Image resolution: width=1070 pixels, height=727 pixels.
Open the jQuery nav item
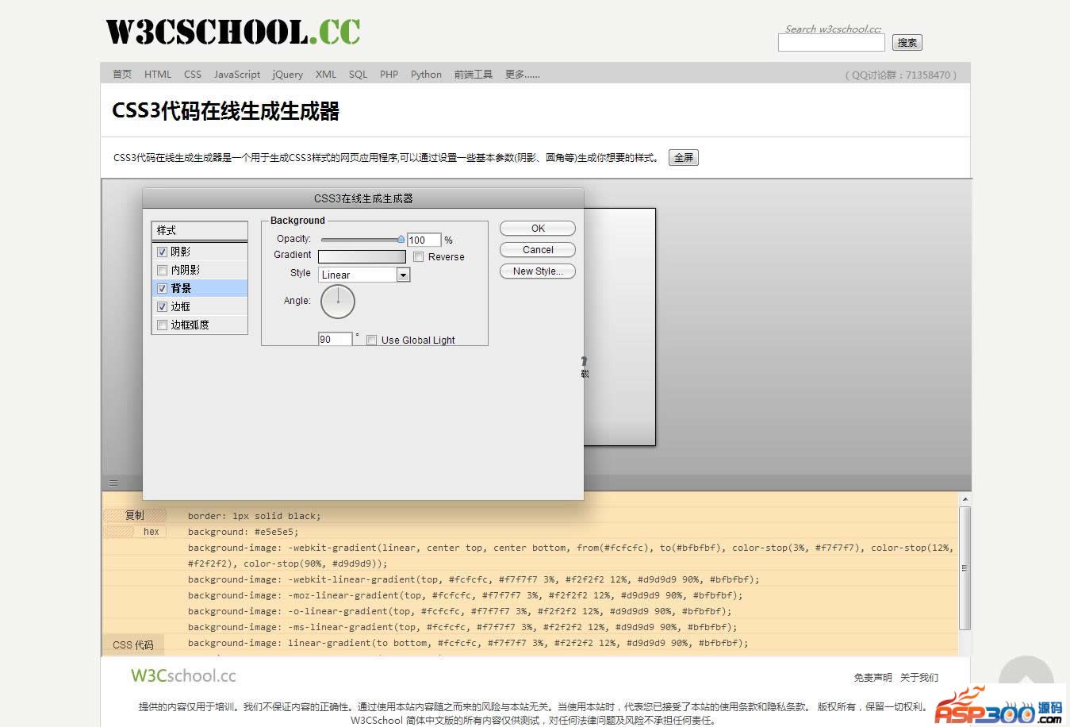[288, 75]
